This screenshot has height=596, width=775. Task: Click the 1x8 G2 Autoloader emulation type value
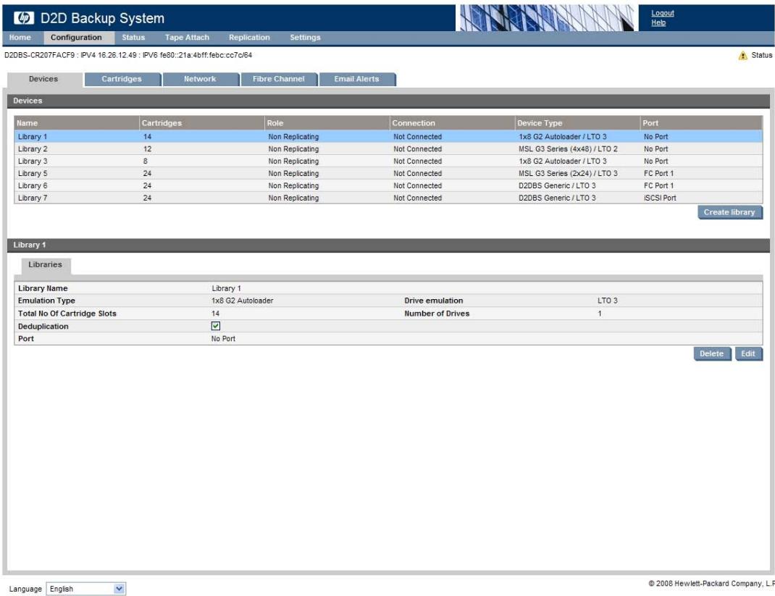click(242, 301)
